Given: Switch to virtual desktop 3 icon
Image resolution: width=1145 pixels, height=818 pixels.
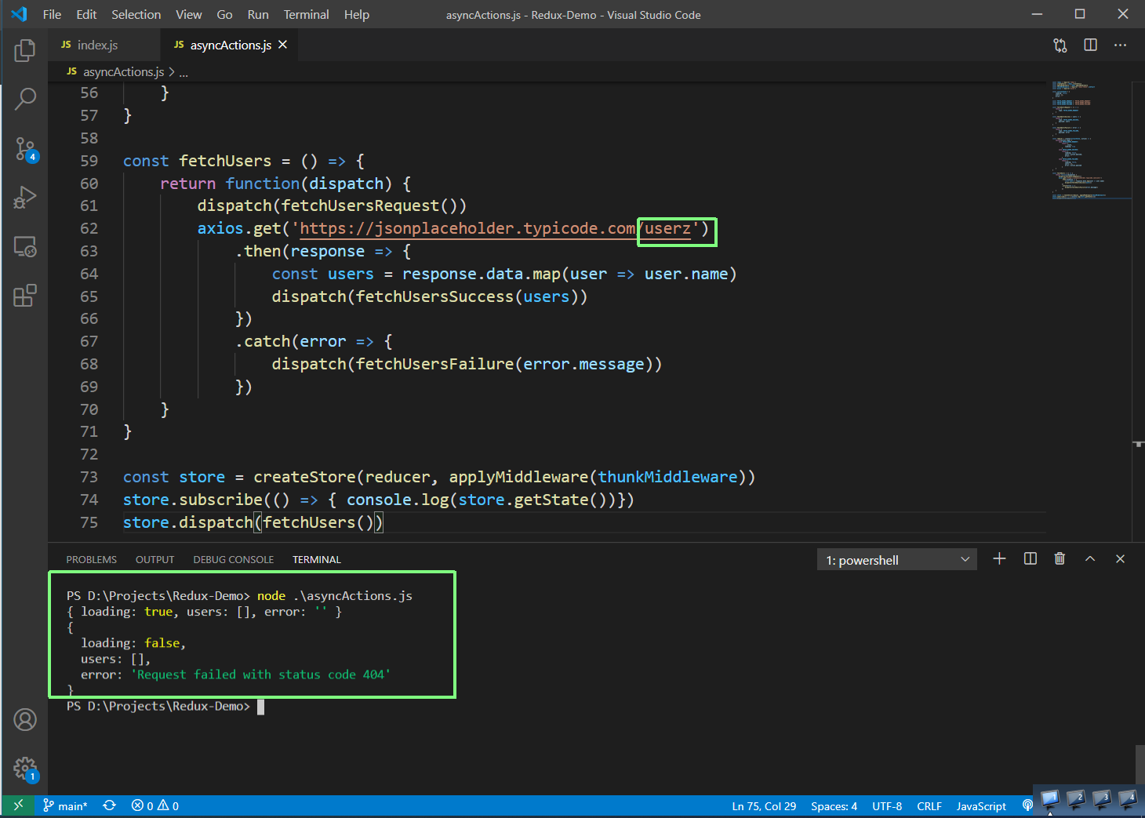Looking at the screenshot, I should [x=1101, y=799].
